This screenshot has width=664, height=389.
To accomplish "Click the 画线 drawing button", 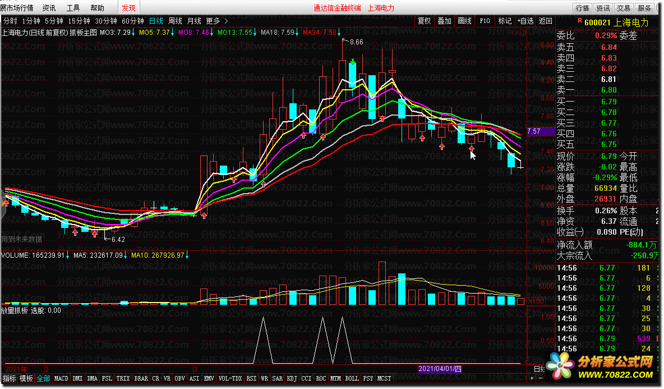I will pos(464,21).
